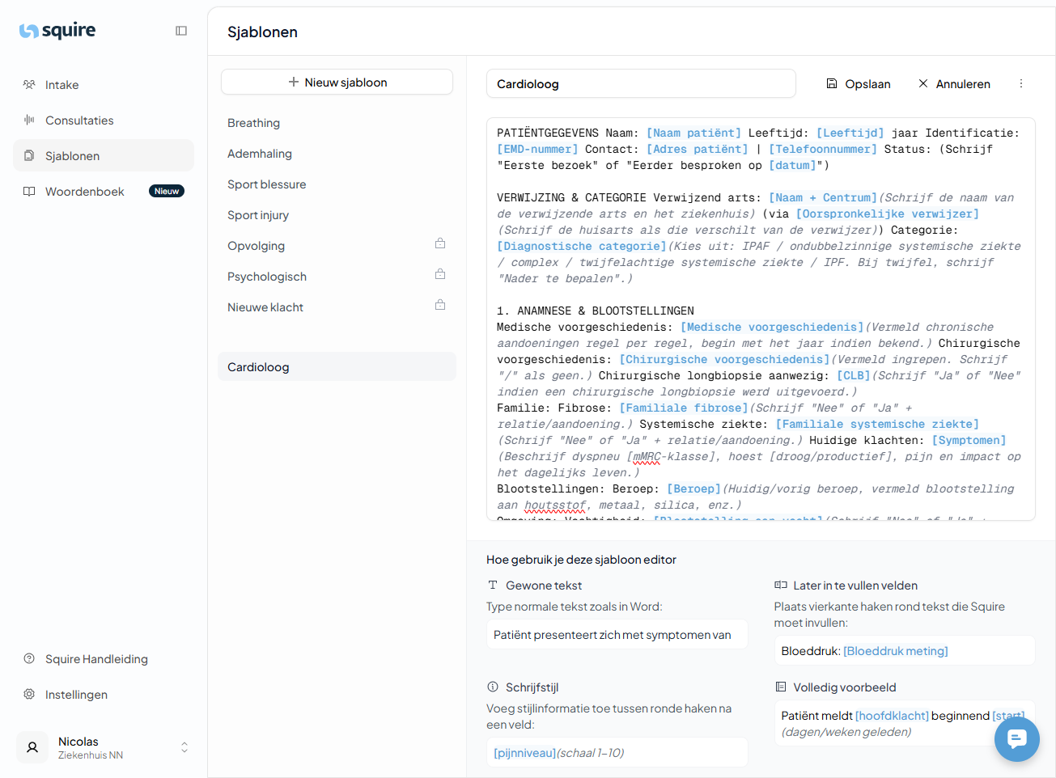Click the Gewone tekst T icon
The width and height of the screenshot is (1056, 778).
[x=493, y=585]
